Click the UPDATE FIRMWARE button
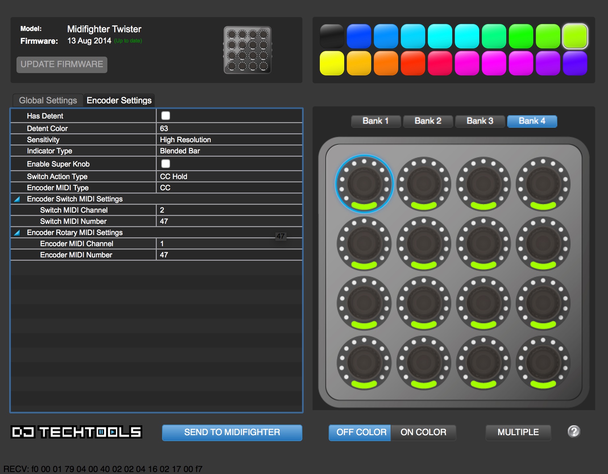This screenshot has width=608, height=474. pos(62,65)
